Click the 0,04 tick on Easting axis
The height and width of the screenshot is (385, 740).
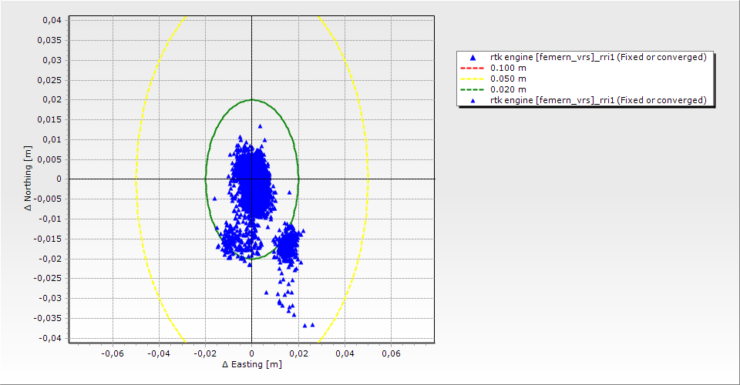click(x=345, y=353)
